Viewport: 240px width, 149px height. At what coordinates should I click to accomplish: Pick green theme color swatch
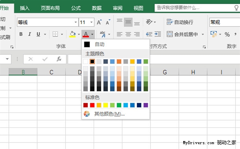click(146, 61)
